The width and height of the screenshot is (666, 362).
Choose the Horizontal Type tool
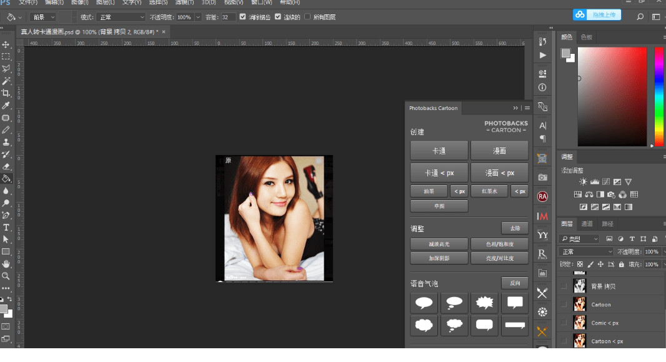6,227
